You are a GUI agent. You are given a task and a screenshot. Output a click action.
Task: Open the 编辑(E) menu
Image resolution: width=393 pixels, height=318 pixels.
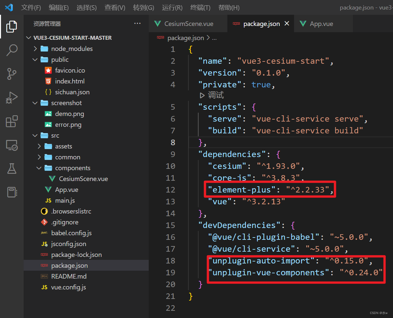[x=59, y=8]
